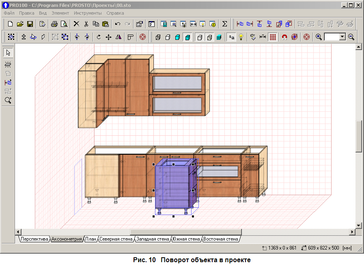
Task: Open the print preview tool
Action: pyautogui.click(x=64, y=24)
